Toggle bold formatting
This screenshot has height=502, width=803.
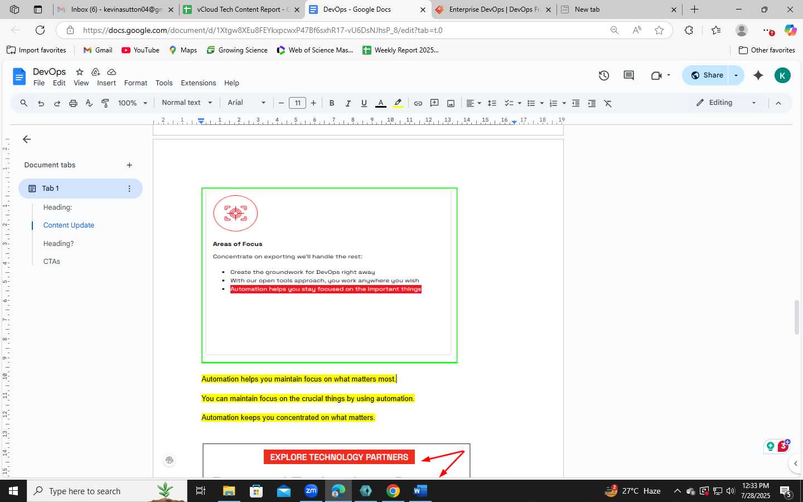pos(332,103)
